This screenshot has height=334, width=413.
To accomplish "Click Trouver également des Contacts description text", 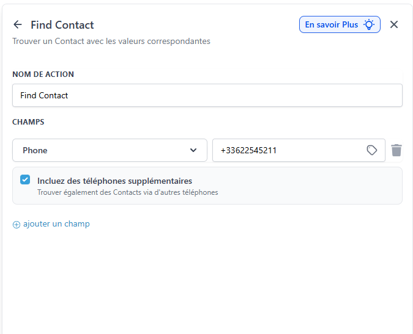I will coord(127,192).
